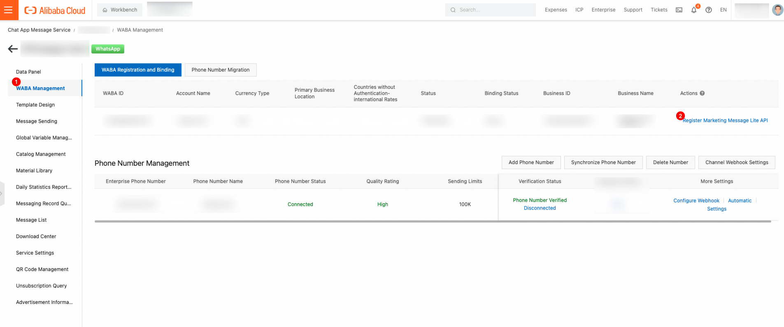Switch language via EN selector
This screenshot has height=327, width=784.
click(724, 10)
